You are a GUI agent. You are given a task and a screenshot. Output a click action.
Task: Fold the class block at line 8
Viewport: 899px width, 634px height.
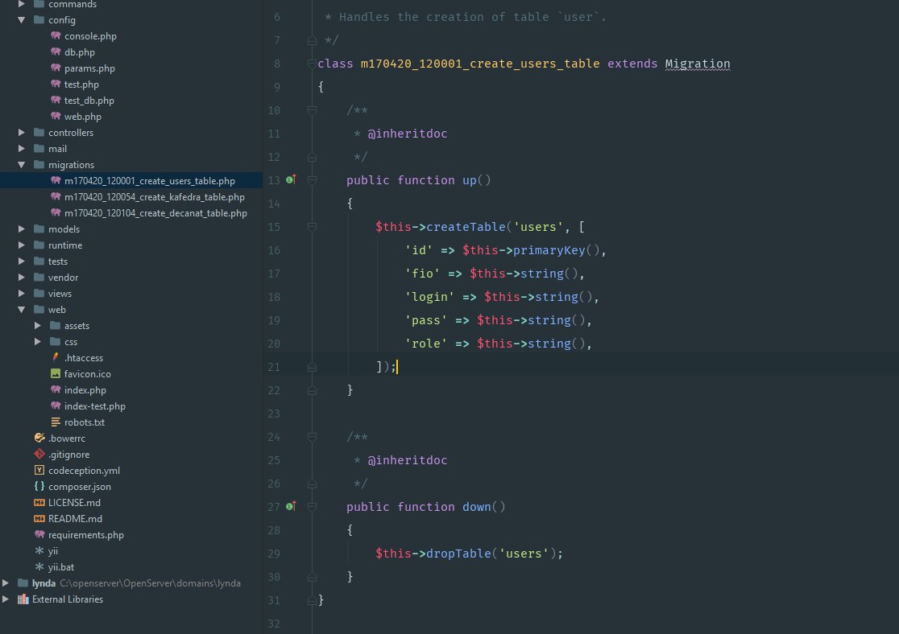click(312, 64)
